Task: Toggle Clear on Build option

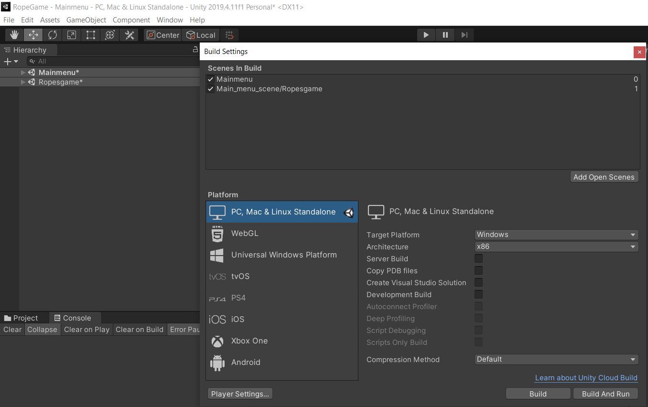Action: (140, 330)
